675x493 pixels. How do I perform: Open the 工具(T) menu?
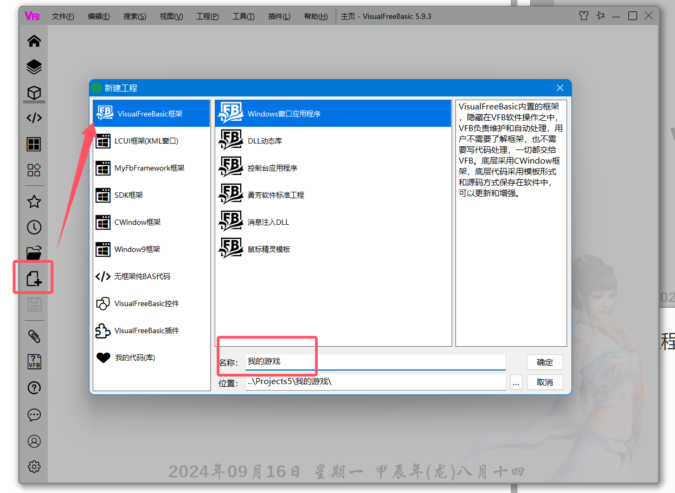(x=243, y=16)
